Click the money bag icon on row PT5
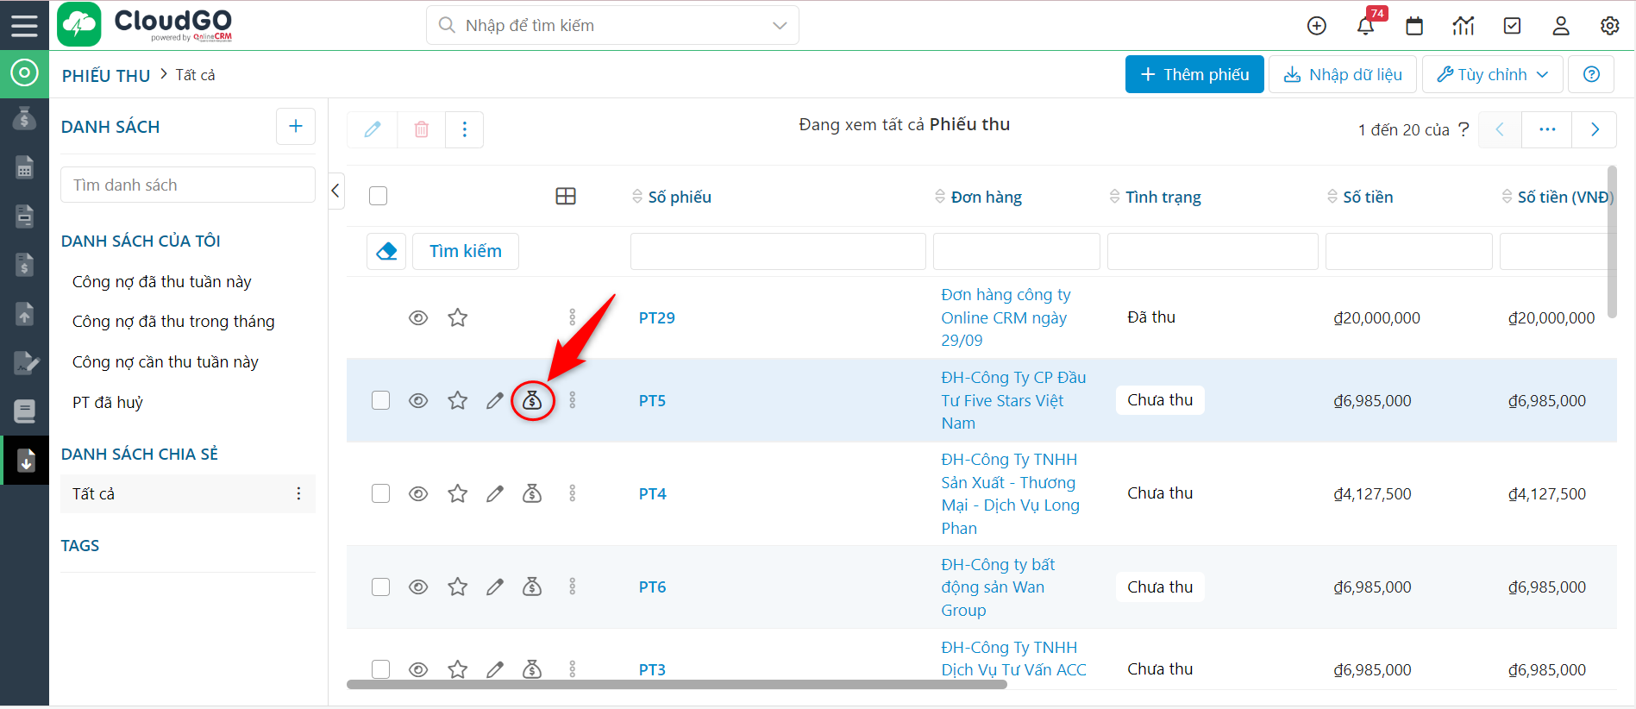 (532, 400)
